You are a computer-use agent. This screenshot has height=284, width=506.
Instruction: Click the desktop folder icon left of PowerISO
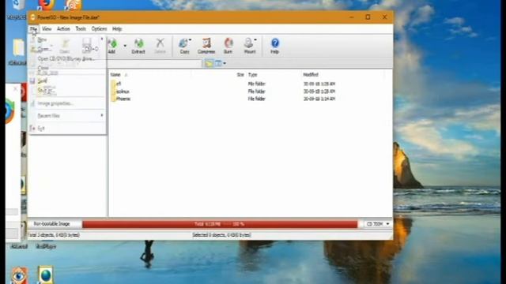18,48
